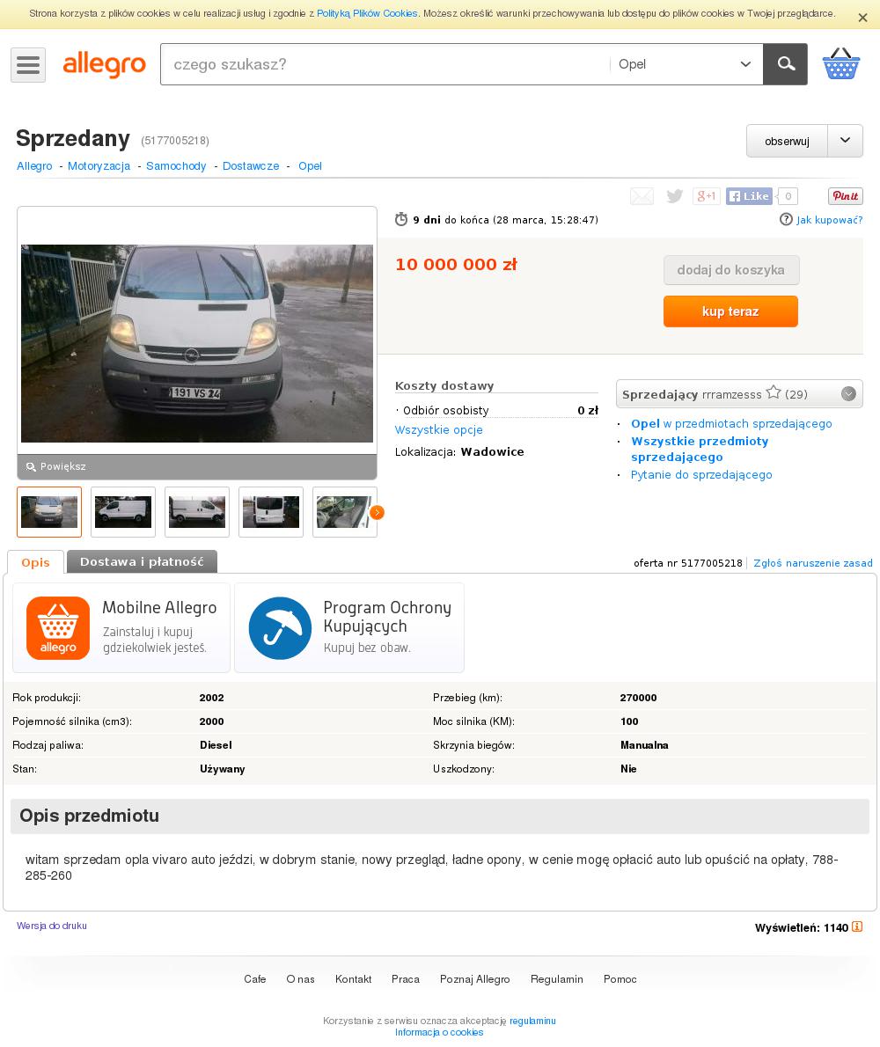Open the obserwuj dropdown arrow
This screenshot has width=880, height=1047.
846,141
